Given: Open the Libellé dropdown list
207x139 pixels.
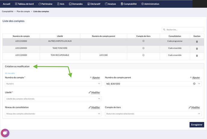Looking at the screenshot, I should [x=99, y=99].
